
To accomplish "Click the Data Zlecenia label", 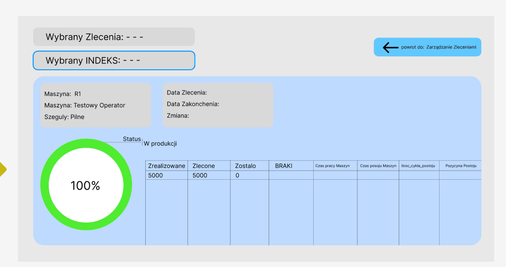I will point(187,92).
